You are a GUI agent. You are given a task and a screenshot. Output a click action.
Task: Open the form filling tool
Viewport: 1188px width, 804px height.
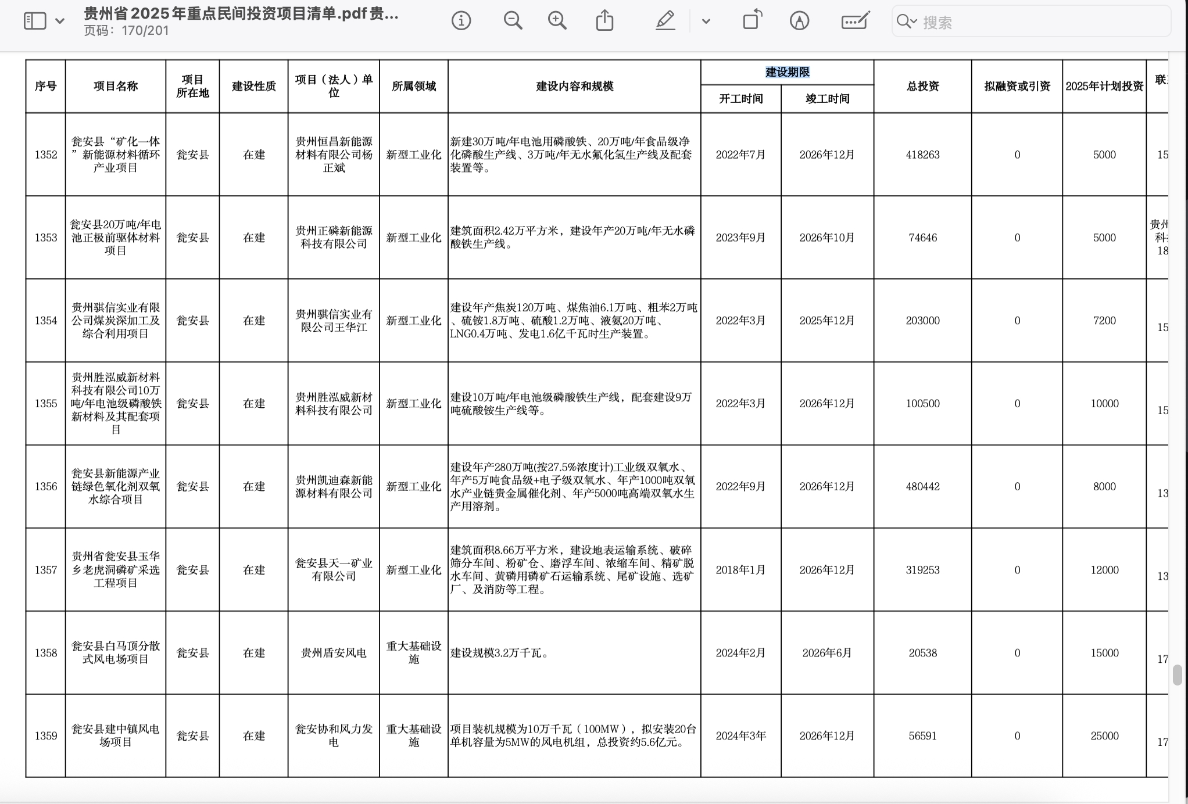pos(855,21)
